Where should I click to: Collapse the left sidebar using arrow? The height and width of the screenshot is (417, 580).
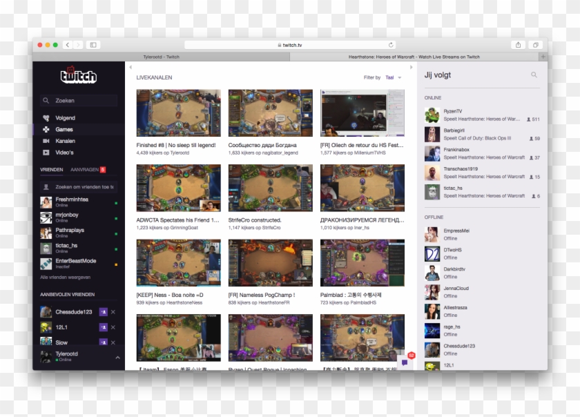[x=130, y=67]
